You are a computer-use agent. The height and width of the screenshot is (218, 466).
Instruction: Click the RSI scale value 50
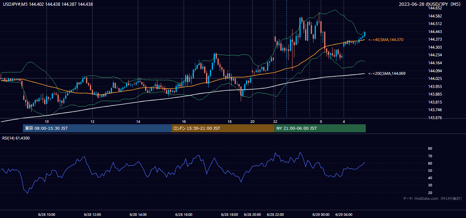[x=430, y=170]
